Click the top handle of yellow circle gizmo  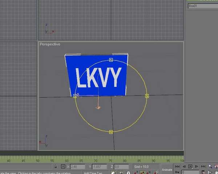[111, 60]
